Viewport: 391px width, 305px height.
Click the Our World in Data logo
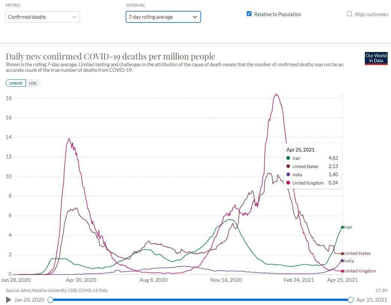[376, 58]
